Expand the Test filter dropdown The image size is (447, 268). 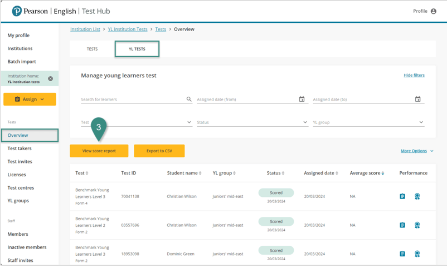[x=189, y=122]
